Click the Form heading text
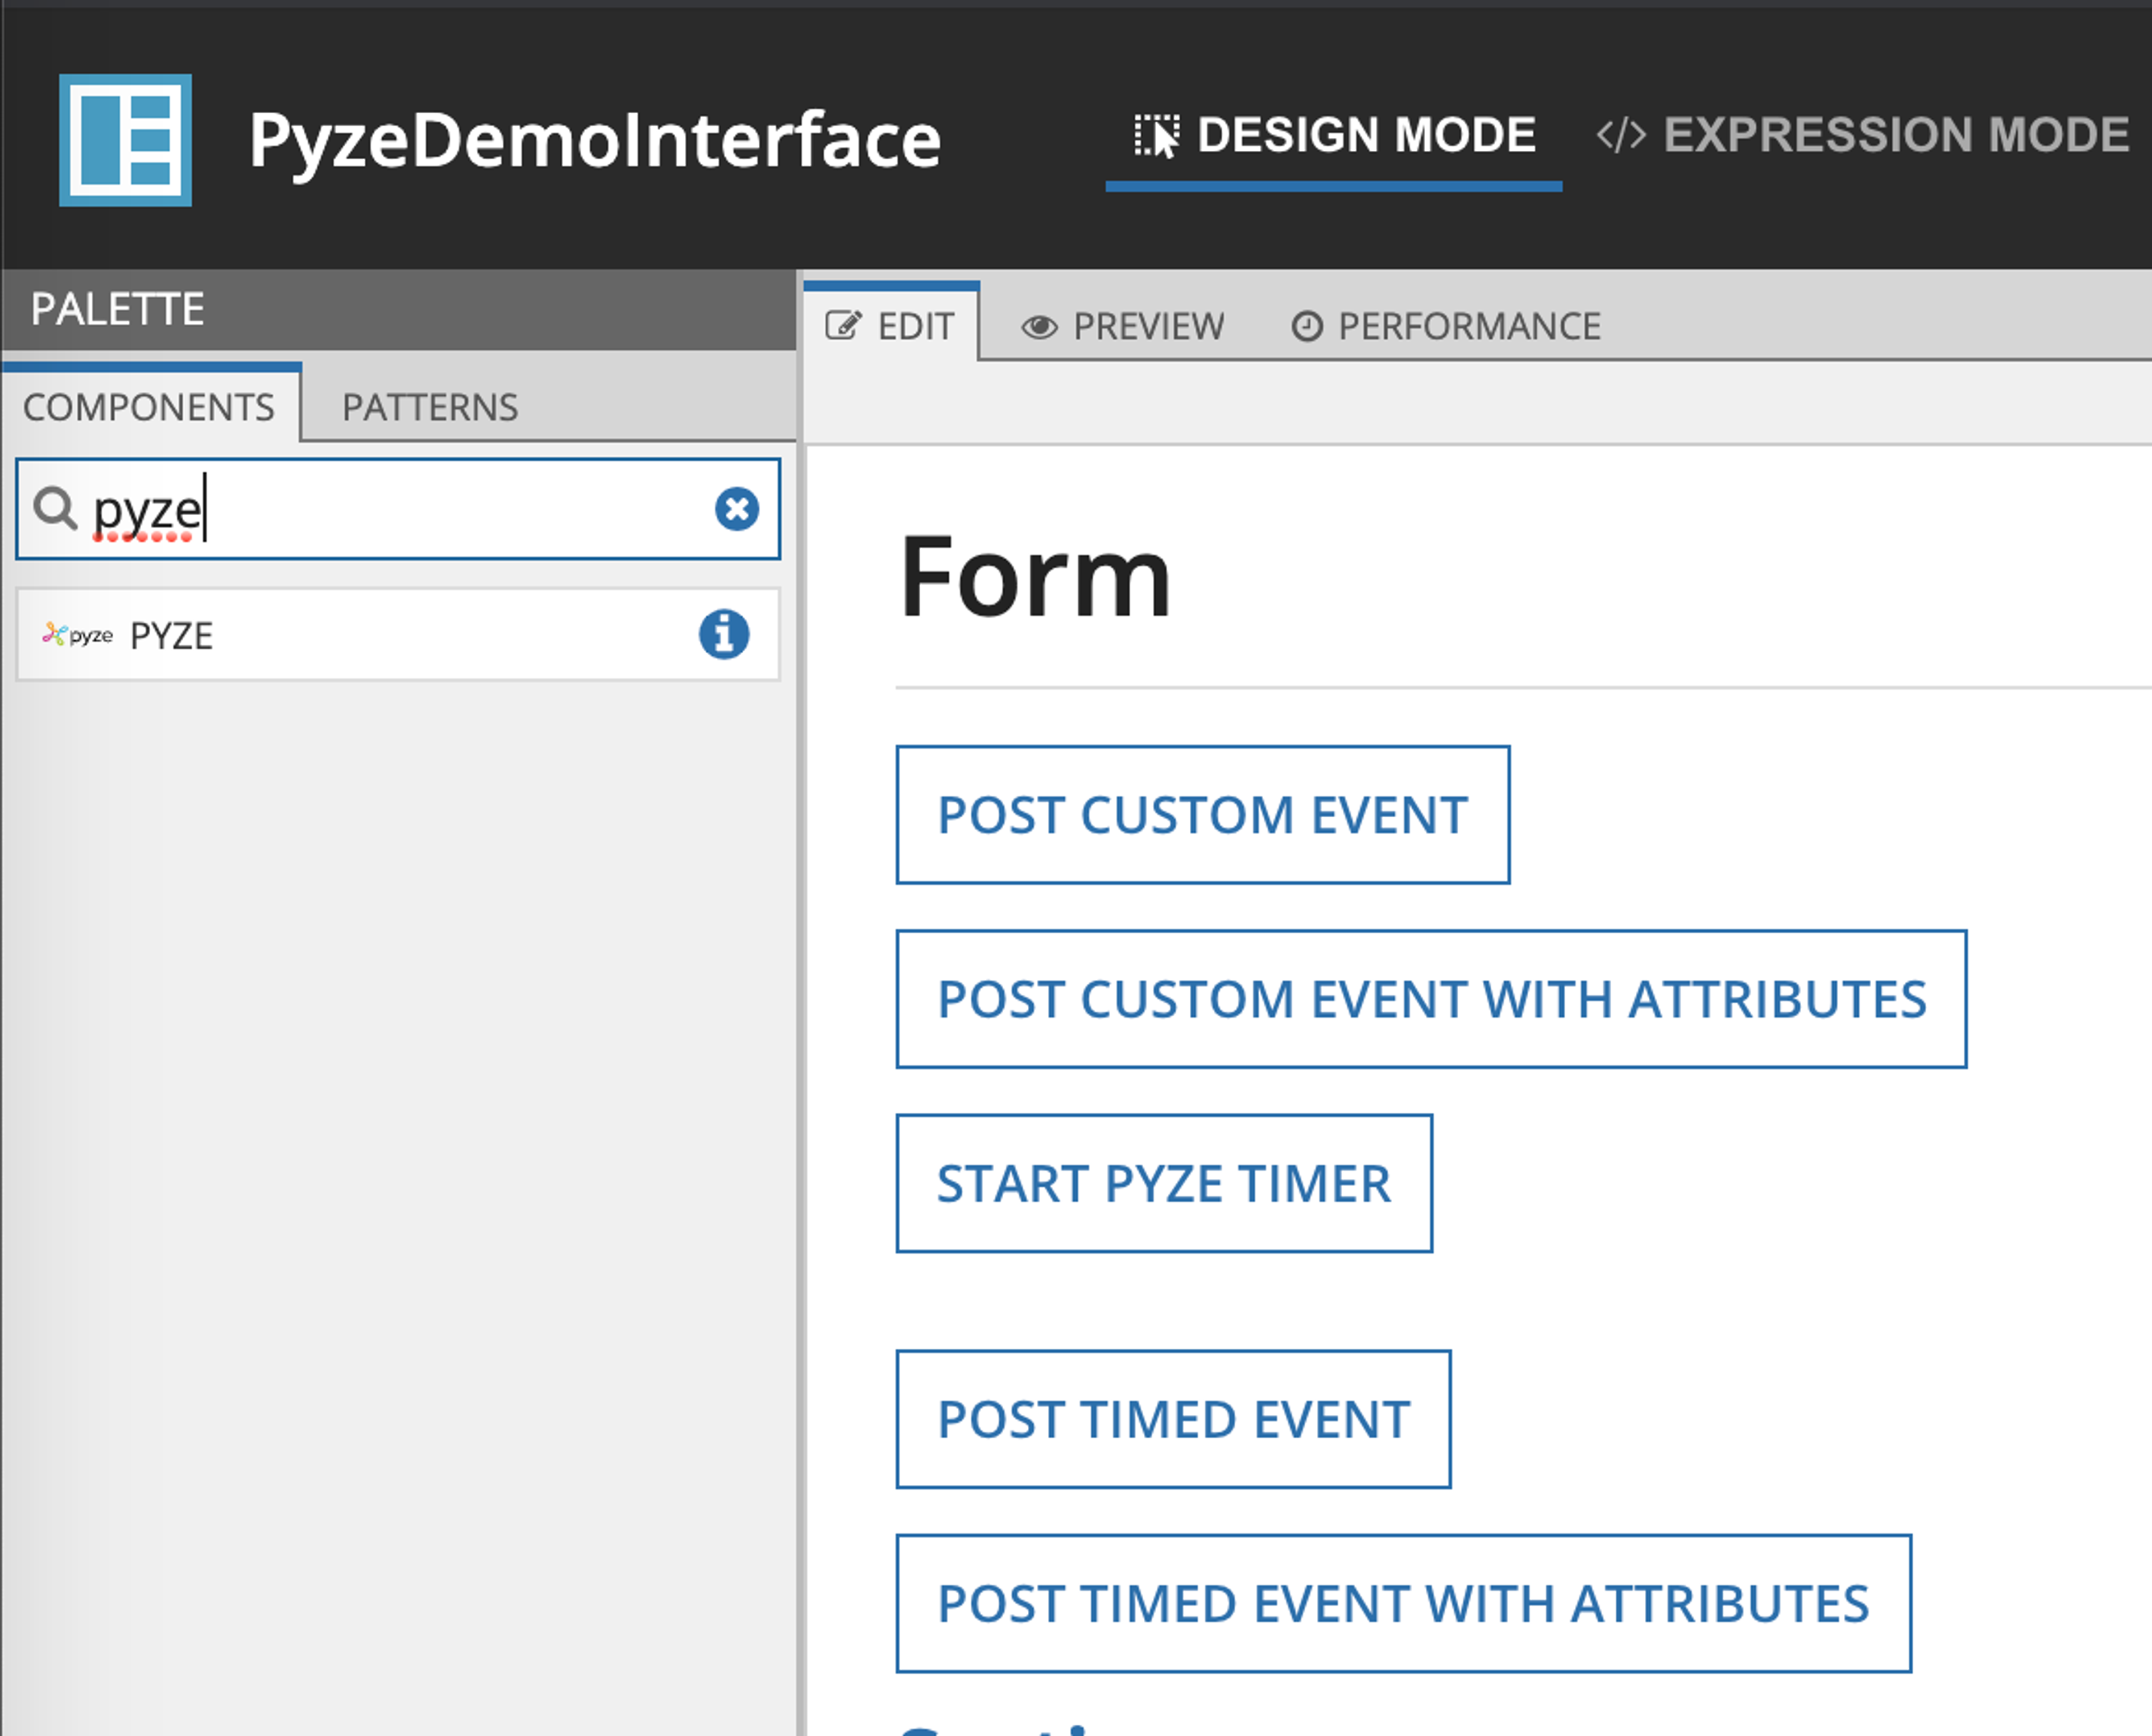Screen dimensions: 2152x1736 click(x=1036, y=576)
